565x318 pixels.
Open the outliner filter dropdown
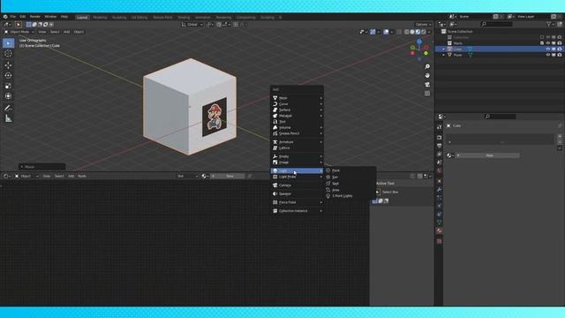pos(550,24)
